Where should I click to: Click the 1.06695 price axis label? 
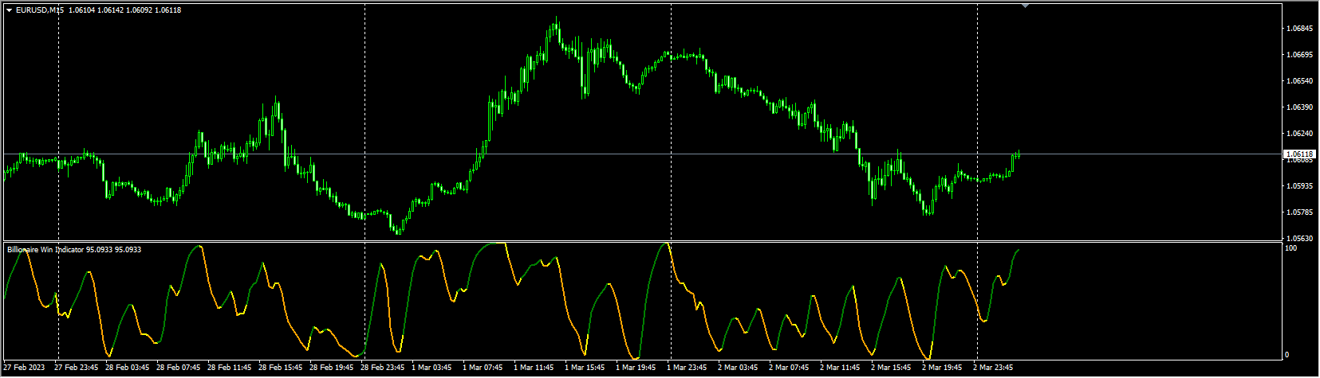click(x=1299, y=55)
